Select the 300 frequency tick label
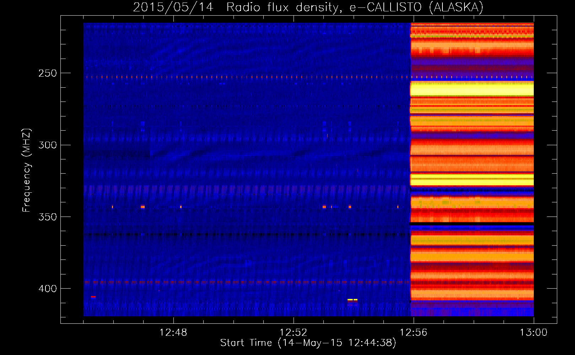 click(48, 145)
